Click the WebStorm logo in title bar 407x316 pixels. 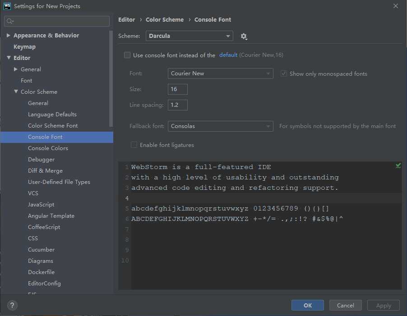7,6
